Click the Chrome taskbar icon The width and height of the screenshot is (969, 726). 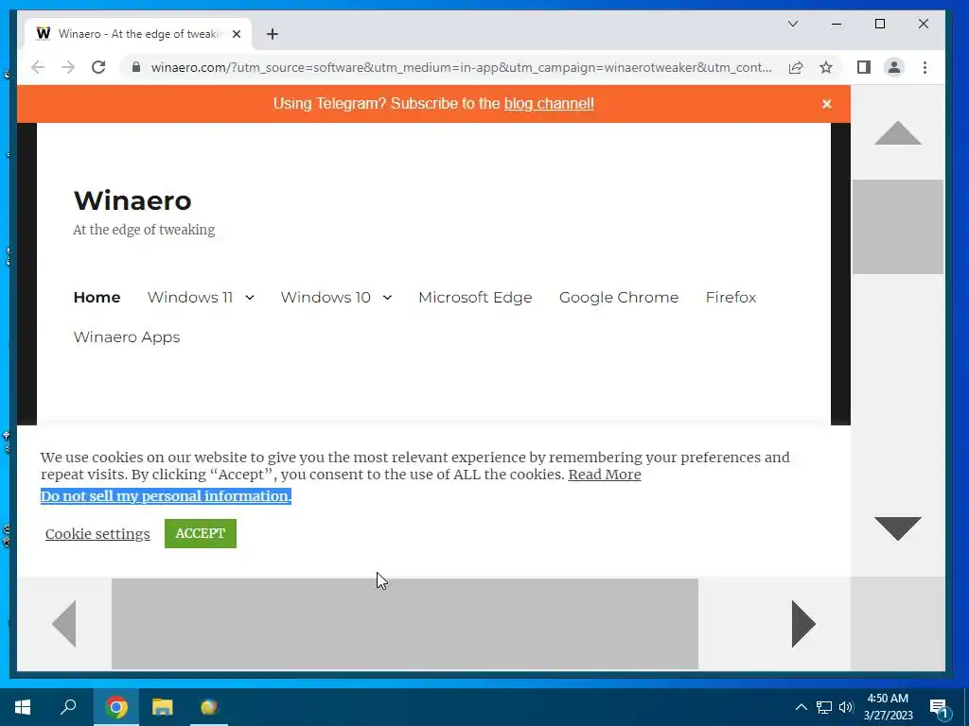116,707
